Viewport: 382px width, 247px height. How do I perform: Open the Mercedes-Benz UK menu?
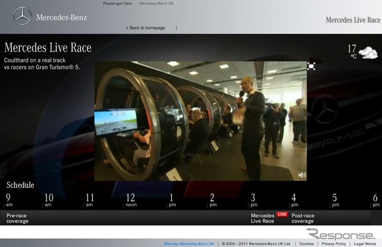156,4
